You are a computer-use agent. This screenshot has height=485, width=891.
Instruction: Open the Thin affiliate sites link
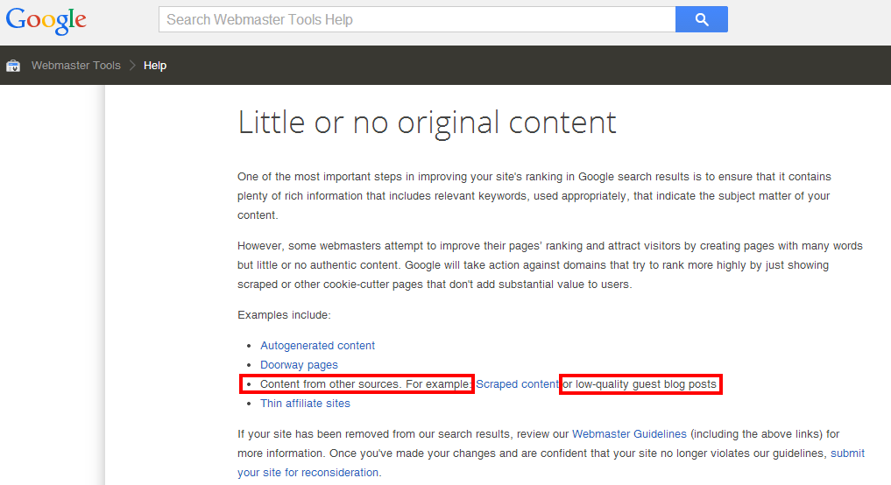click(305, 404)
